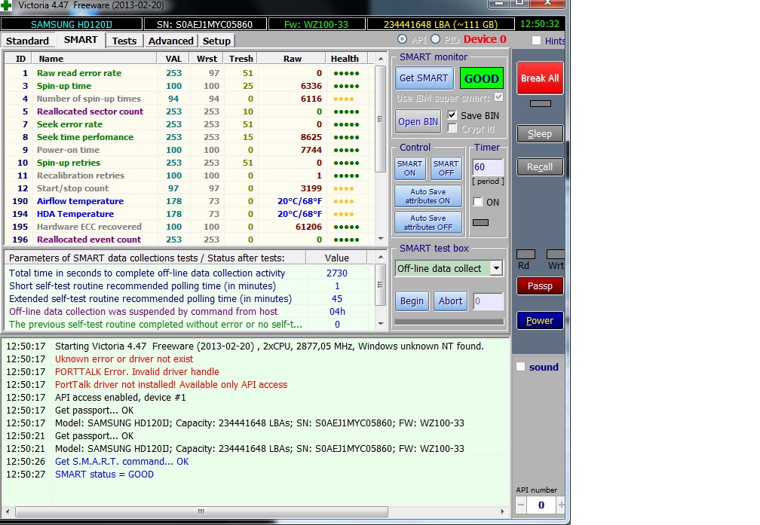Increase API number with plus button
Viewport: 760px width, 525px height.
561,505
